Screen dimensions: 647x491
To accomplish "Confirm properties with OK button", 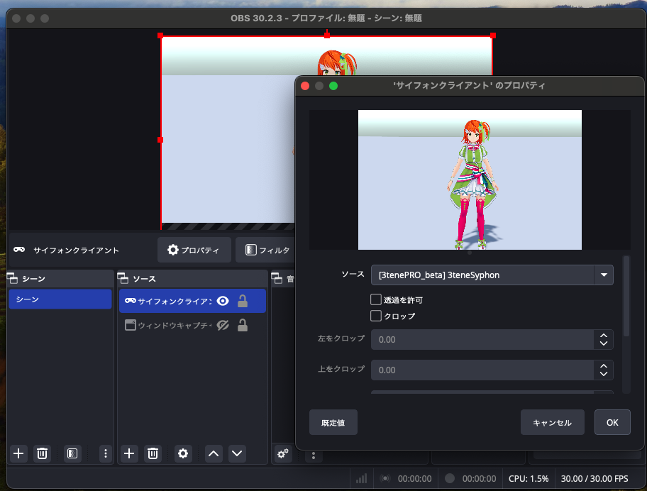I will coord(612,422).
